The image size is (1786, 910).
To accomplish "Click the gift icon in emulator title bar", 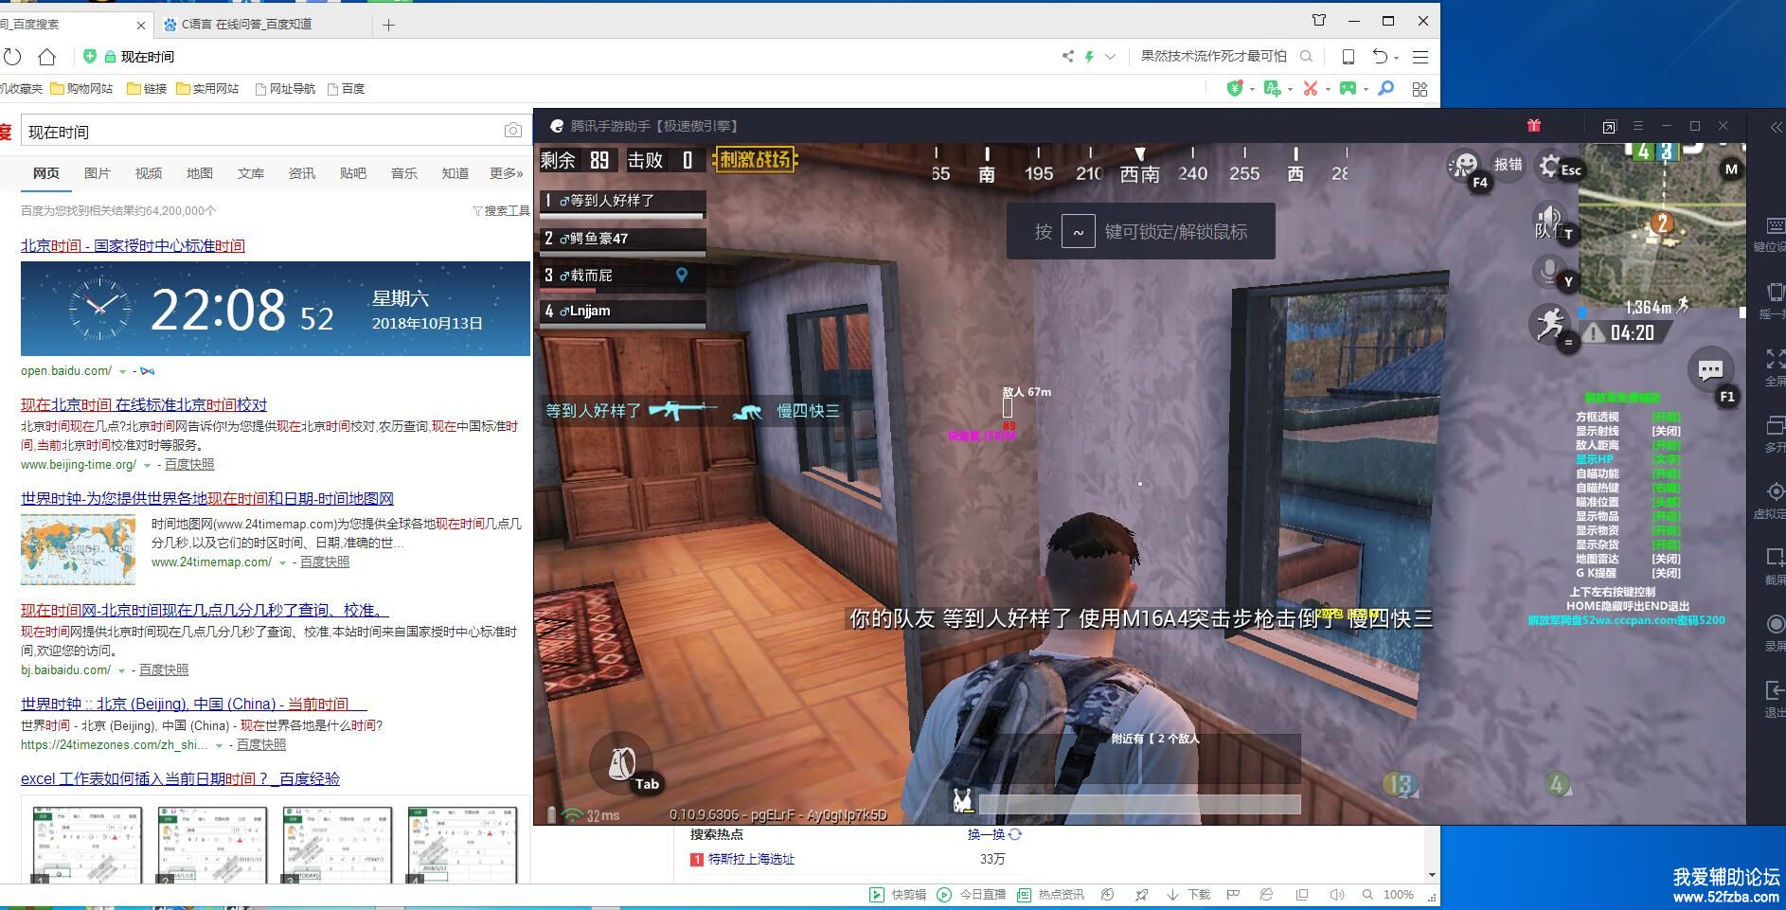I will point(1534,126).
